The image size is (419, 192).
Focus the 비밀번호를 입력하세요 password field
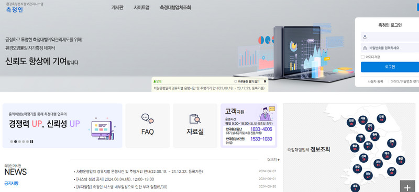click(x=390, y=48)
